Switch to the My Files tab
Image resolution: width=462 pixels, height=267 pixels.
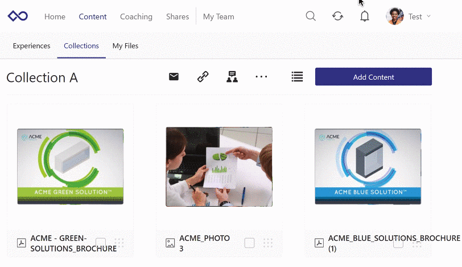tap(125, 46)
